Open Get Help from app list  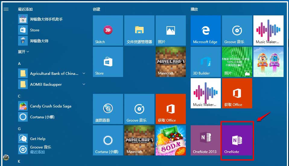coord(38,139)
